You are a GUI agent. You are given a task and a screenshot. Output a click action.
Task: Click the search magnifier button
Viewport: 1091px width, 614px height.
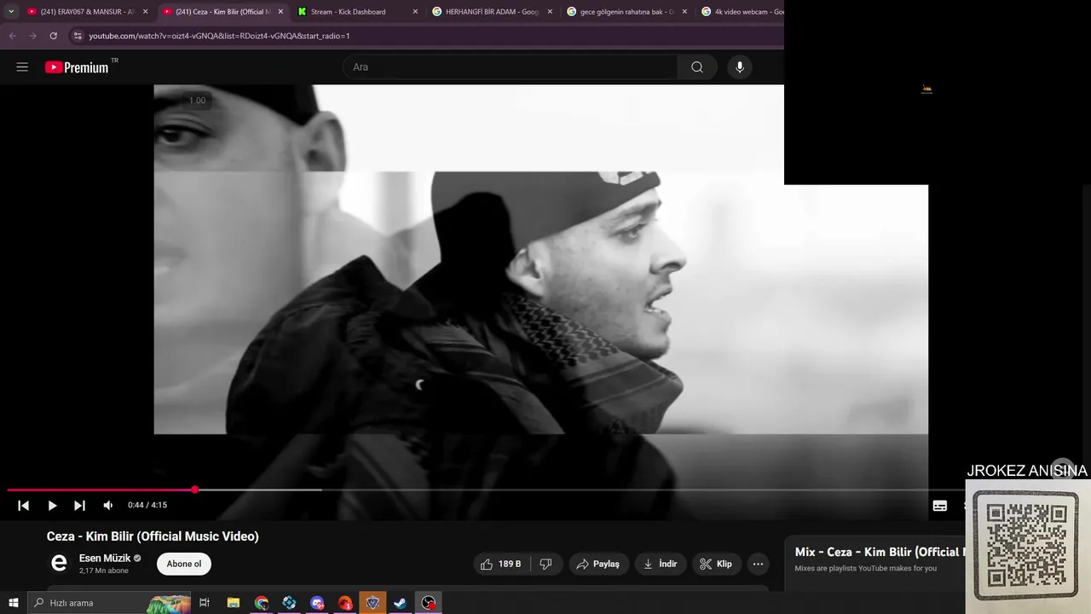click(x=697, y=67)
